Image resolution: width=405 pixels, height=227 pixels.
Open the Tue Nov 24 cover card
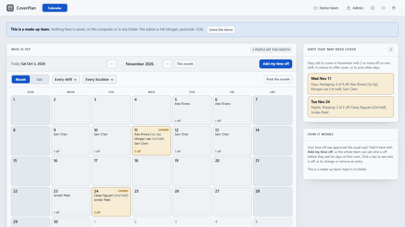(351, 107)
